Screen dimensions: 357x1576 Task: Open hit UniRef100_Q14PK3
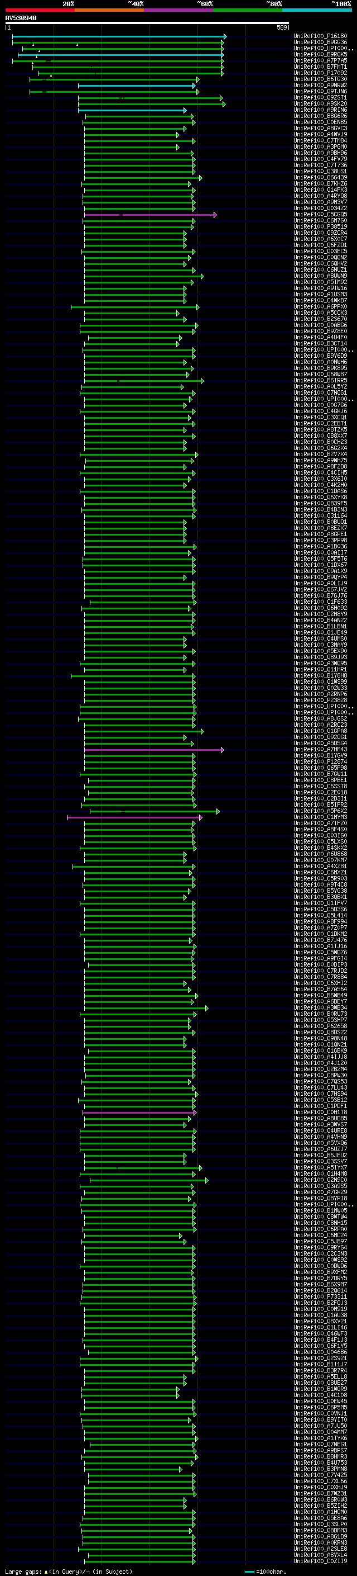tap(320, 190)
